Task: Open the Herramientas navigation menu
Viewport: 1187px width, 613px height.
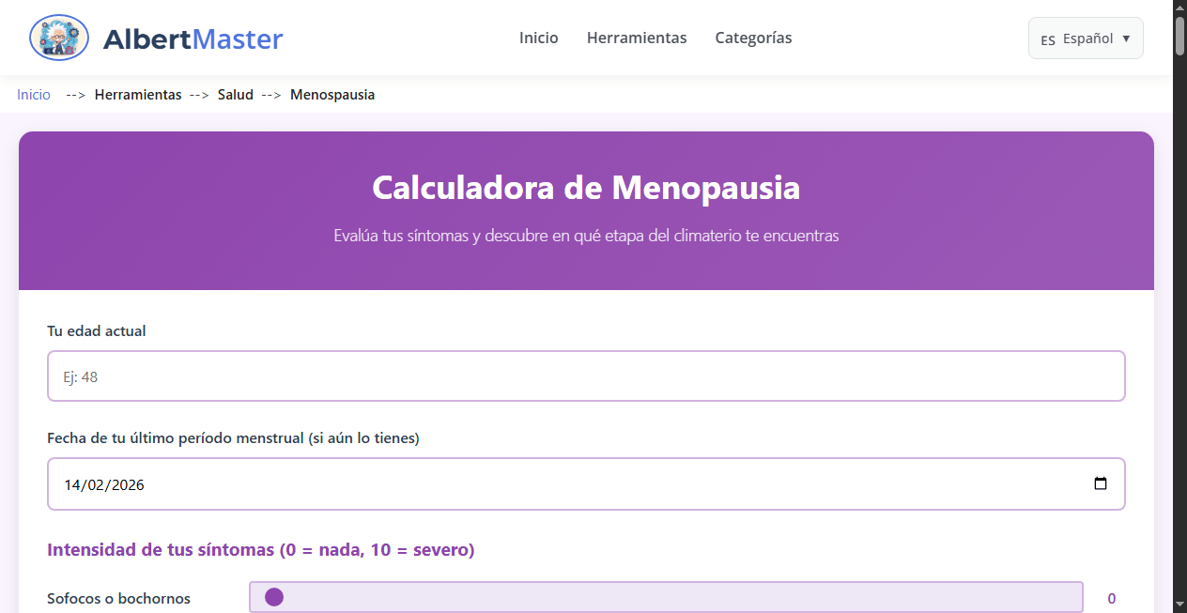Action: 637,38
